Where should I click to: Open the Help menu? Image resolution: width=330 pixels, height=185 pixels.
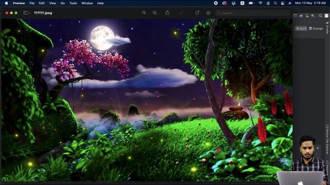pyautogui.click(x=101, y=3)
